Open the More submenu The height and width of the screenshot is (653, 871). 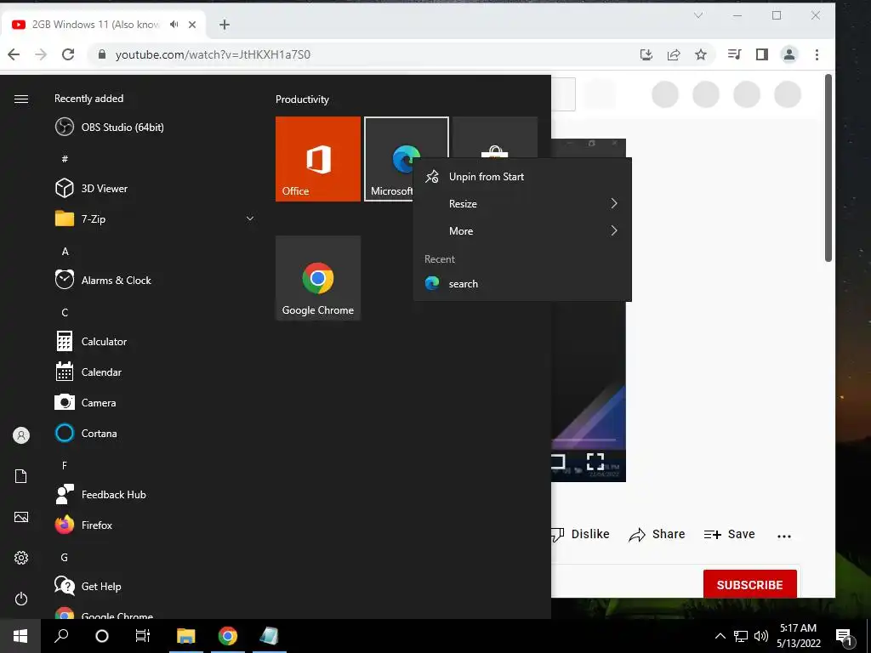[x=522, y=231]
